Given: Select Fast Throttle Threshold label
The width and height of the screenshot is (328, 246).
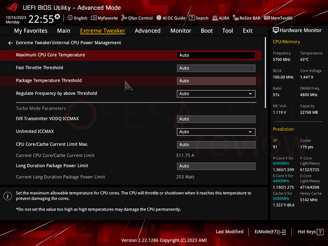Looking at the screenshot, I should [x=39, y=68].
